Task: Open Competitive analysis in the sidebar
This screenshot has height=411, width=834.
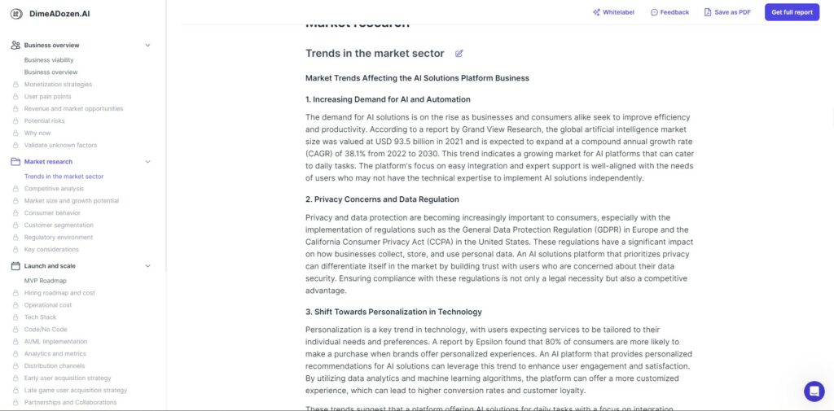Action: tap(54, 189)
